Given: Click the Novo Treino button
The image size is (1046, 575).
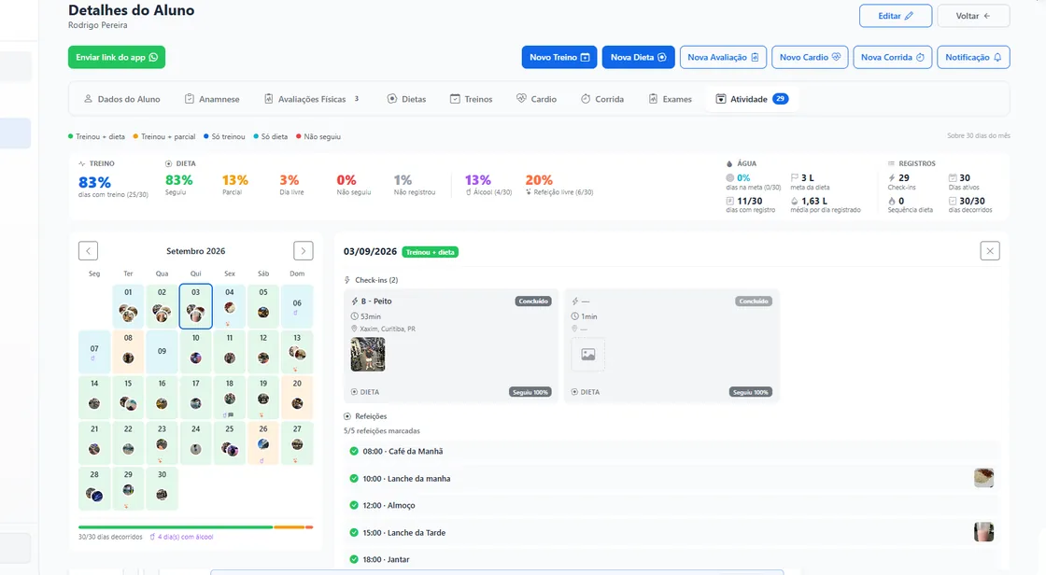Looking at the screenshot, I should click(559, 57).
